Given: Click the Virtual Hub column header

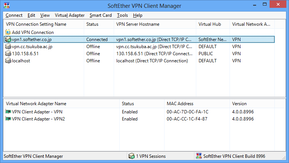Looking at the screenshot, I should (210, 24).
